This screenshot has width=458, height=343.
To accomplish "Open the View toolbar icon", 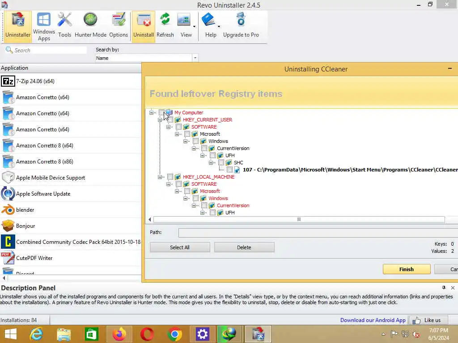I will point(184,20).
